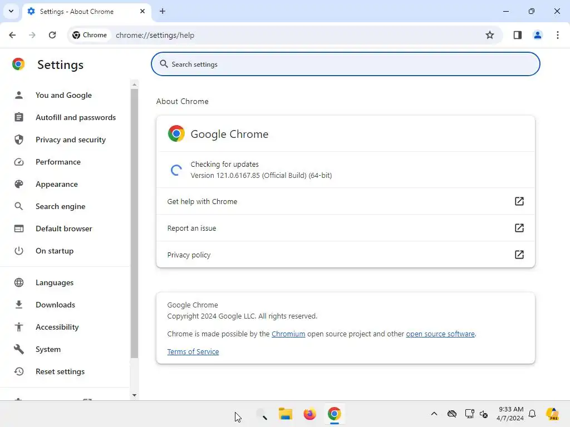Open Report an issue external link icon

(519, 228)
